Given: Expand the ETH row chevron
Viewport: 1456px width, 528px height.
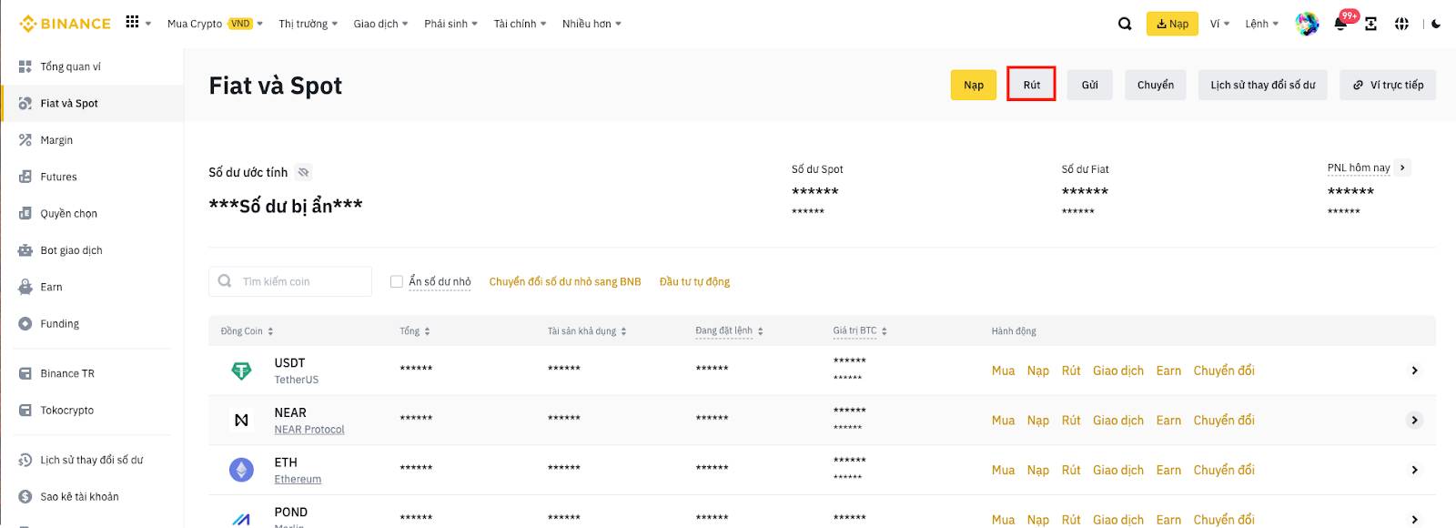Looking at the screenshot, I should click(1414, 470).
